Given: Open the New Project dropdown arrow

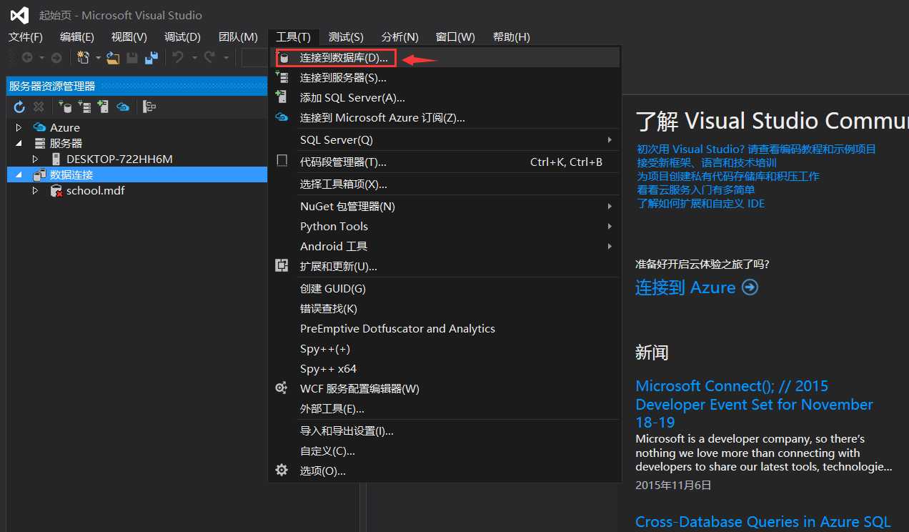Looking at the screenshot, I should (98, 58).
